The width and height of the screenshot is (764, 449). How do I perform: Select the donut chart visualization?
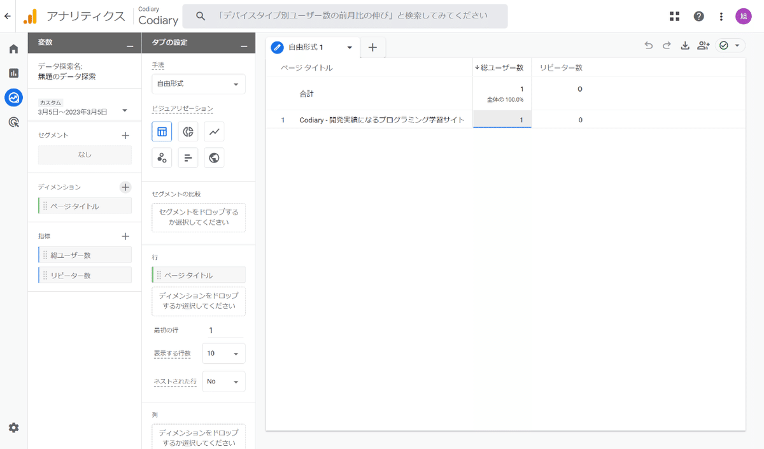pos(188,132)
